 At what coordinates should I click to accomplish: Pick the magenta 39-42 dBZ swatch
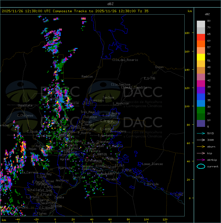(201, 84)
